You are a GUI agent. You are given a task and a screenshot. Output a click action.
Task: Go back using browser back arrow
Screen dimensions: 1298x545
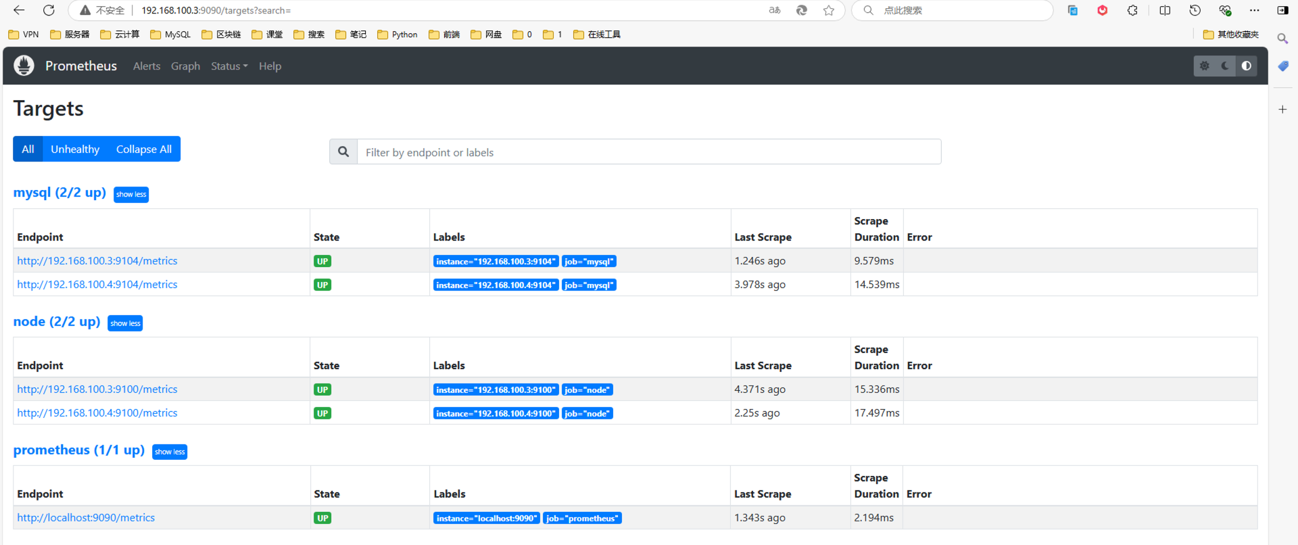click(19, 10)
